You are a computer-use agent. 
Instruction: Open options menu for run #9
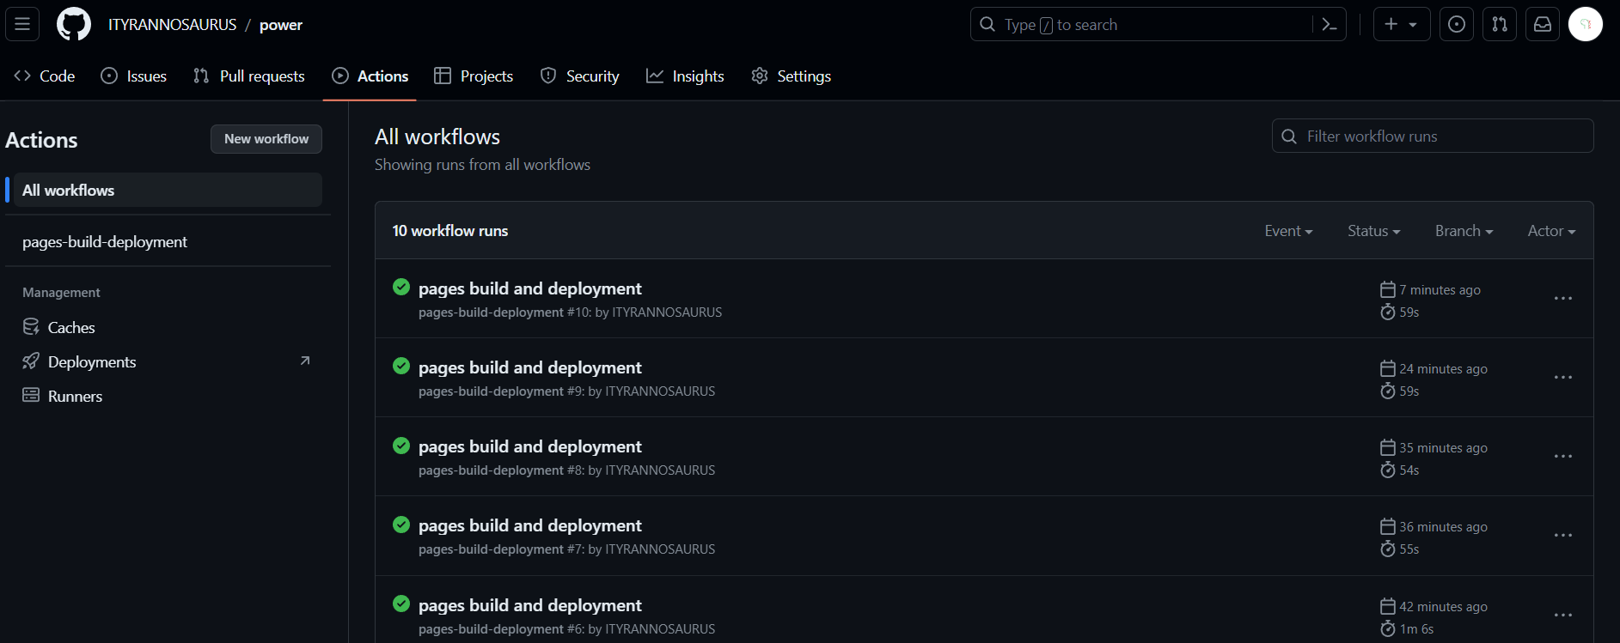click(x=1563, y=378)
